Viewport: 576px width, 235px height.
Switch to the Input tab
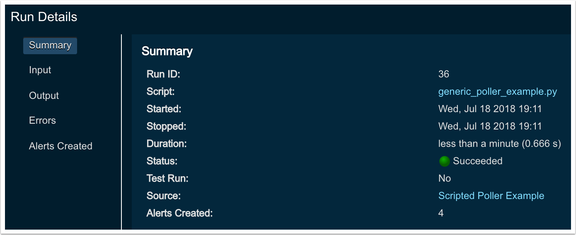pyautogui.click(x=40, y=70)
